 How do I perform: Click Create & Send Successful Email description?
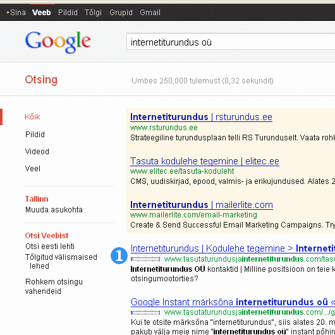coord(233,225)
